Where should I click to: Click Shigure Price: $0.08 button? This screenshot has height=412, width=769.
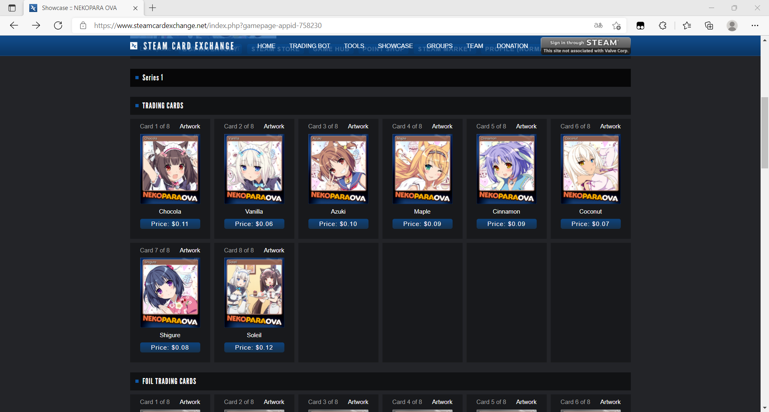(170, 348)
